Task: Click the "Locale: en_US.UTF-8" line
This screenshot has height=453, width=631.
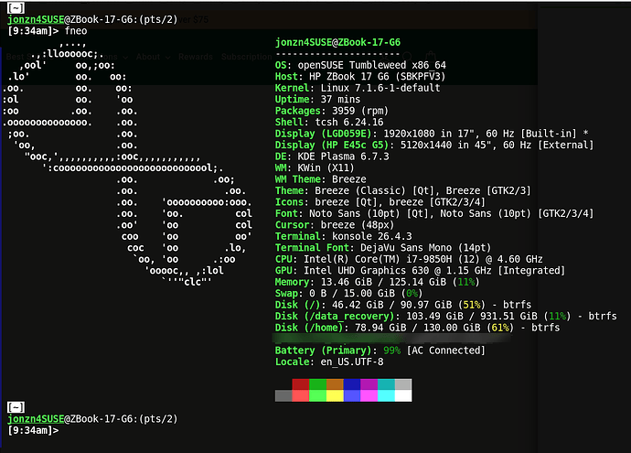Action: tap(329, 362)
